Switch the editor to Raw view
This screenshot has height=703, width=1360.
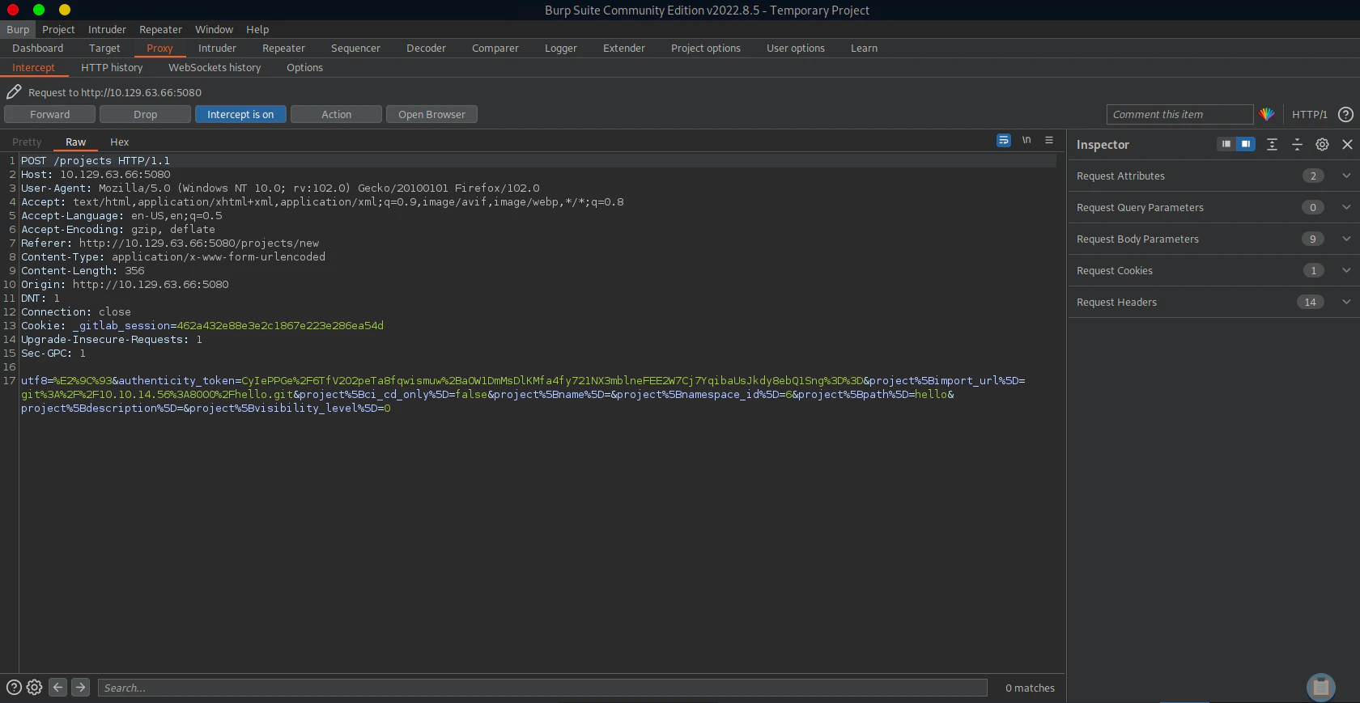[x=75, y=142]
